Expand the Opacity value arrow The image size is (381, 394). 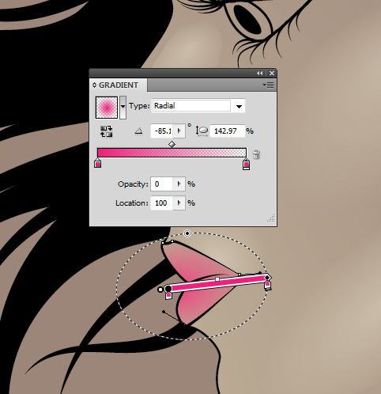(179, 184)
